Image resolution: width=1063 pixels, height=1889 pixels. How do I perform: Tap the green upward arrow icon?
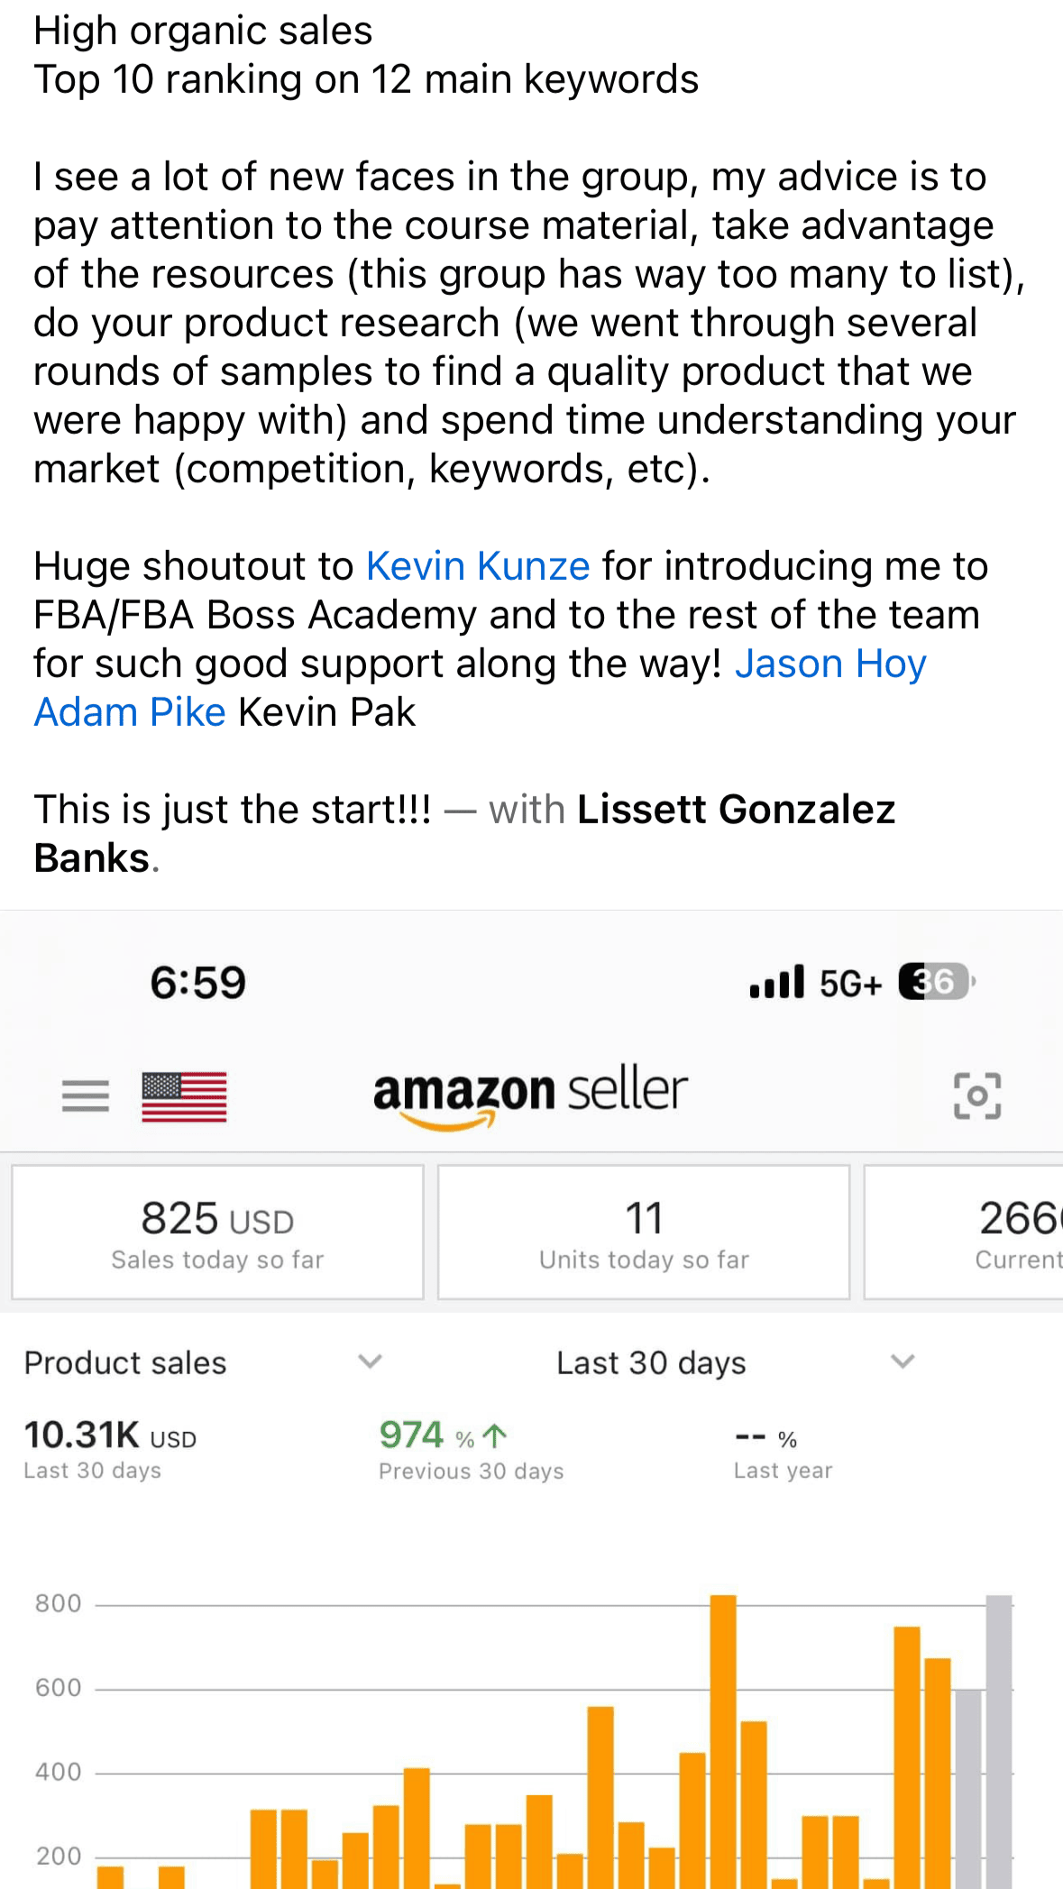point(495,1435)
